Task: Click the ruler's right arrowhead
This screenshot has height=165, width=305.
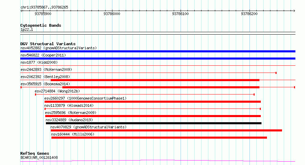Action: 294,11
